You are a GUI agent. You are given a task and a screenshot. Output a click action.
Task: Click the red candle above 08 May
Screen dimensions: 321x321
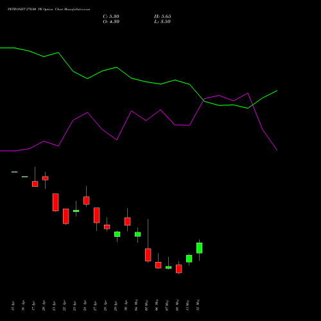tap(179, 269)
